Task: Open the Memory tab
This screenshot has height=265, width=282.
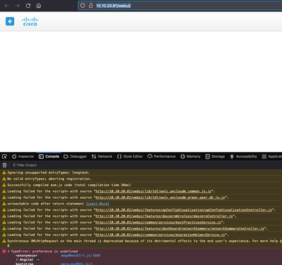Action: pos(190,156)
